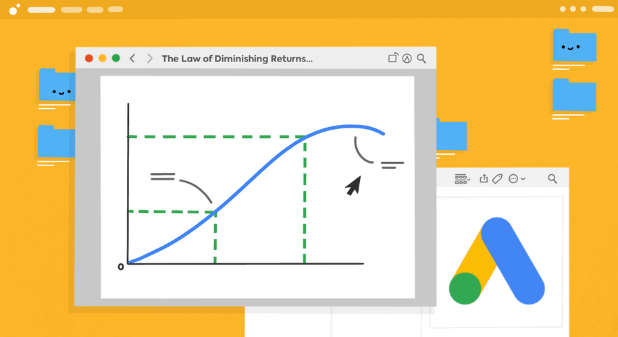
Task: Click the tag icon in the Finder toolbar
Action: coord(497,179)
